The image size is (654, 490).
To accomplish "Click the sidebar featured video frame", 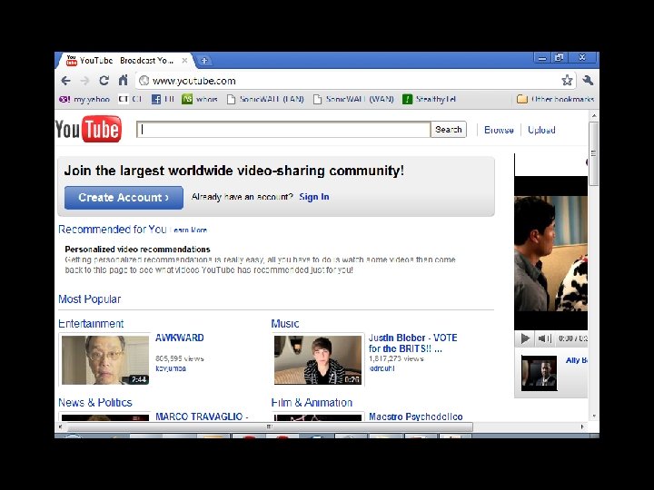I will [551, 253].
